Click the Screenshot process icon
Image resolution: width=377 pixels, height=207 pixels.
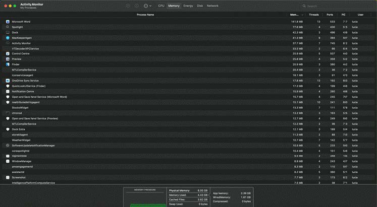pos(8,177)
